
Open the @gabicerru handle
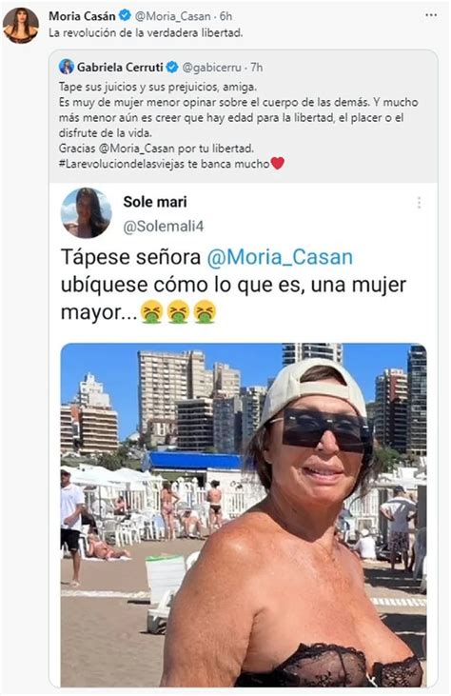coord(212,68)
